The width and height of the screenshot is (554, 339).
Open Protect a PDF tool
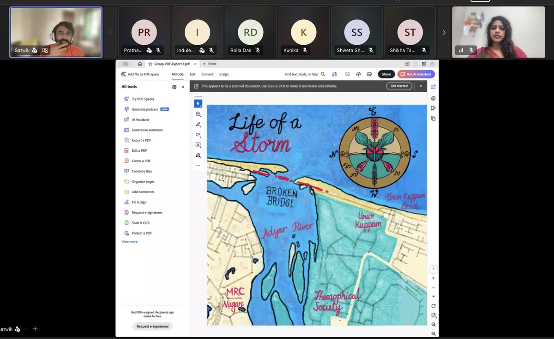(138, 233)
